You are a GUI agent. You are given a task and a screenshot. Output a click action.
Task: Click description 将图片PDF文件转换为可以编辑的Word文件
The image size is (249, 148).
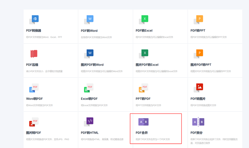[x=102, y=71]
